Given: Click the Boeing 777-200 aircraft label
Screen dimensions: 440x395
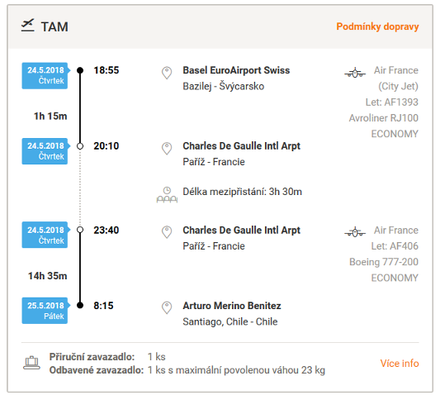Looking at the screenshot, I should 384,262.
